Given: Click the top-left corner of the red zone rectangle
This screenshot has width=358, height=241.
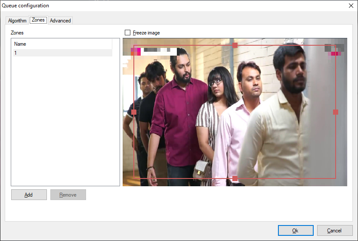Looking at the screenshot, I should click(134, 45).
